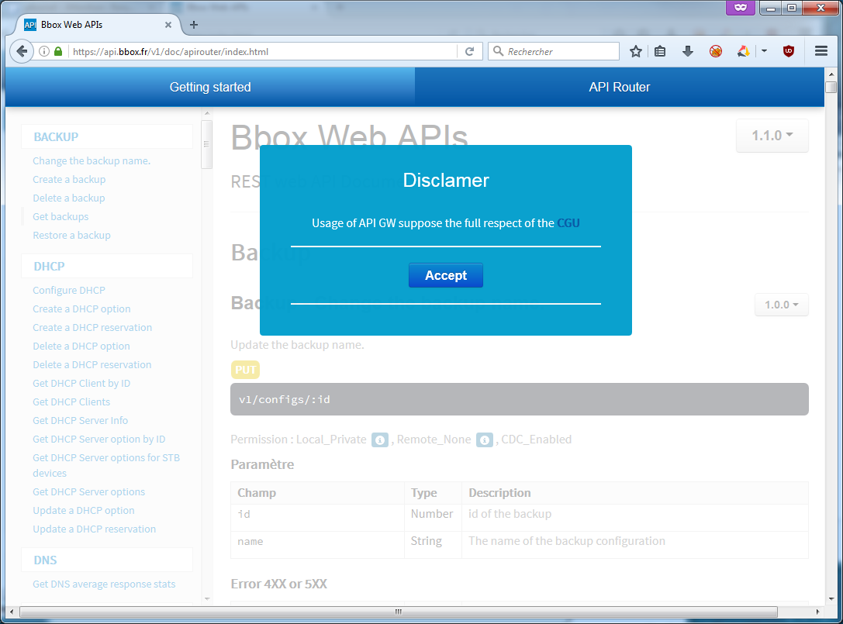The image size is (843, 624).
Task: Click the URL address bar
Action: click(x=264, y=52)
